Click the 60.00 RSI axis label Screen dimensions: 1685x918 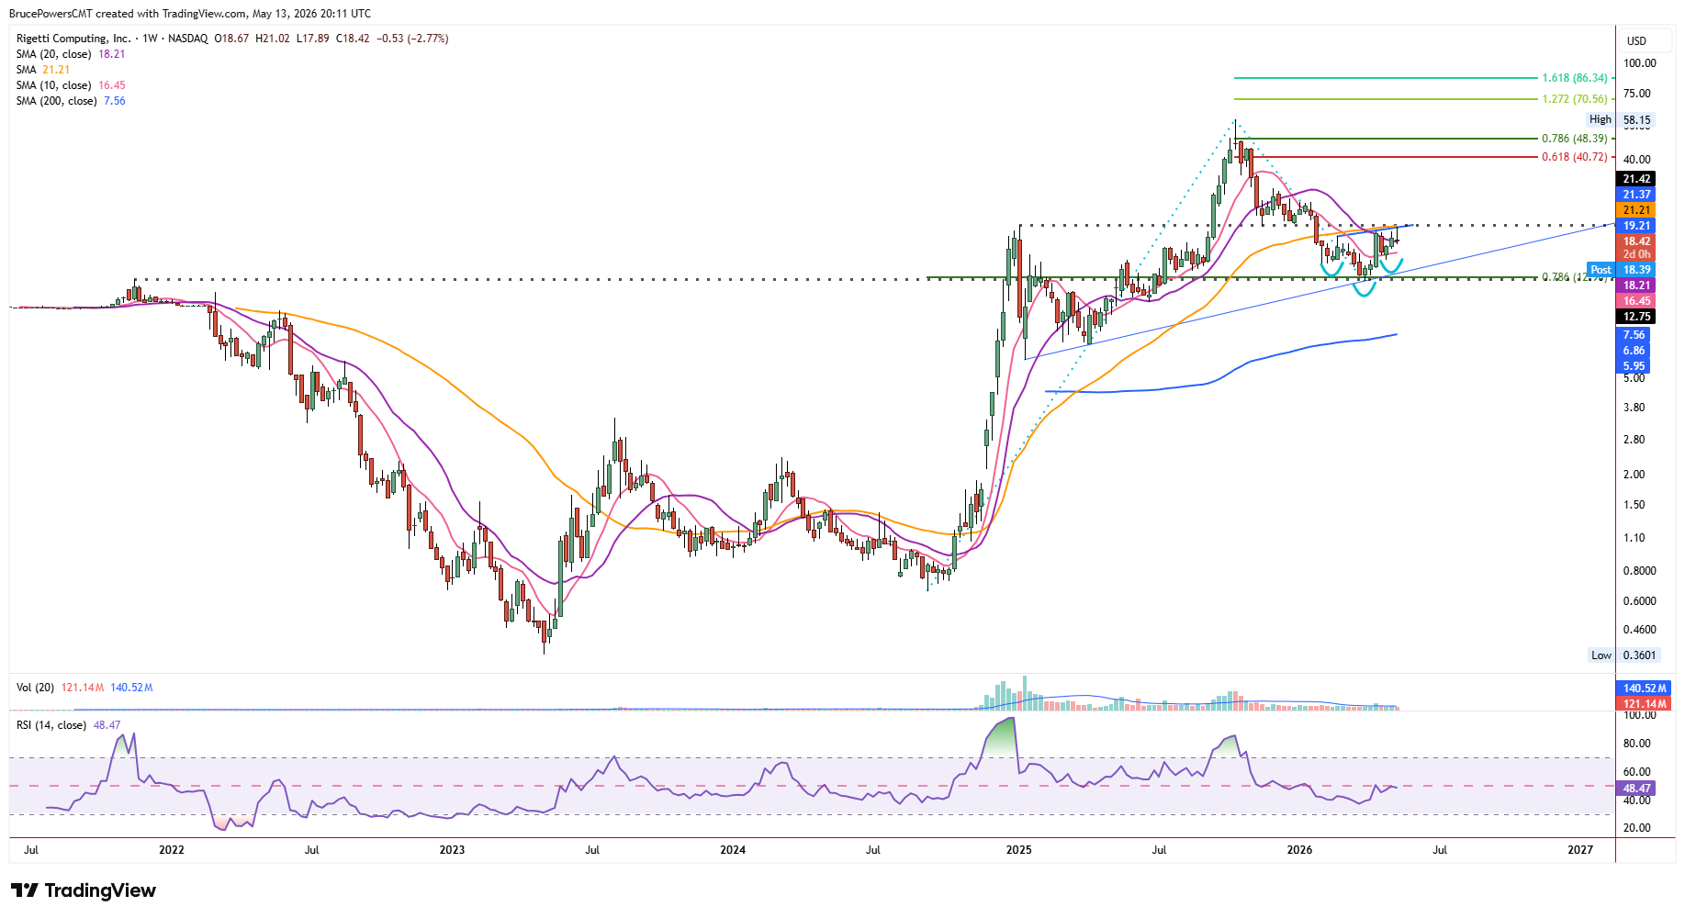(x=1636, y=772)
